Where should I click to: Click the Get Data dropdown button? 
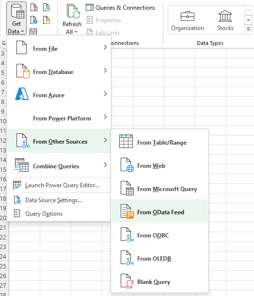(16, 18)
